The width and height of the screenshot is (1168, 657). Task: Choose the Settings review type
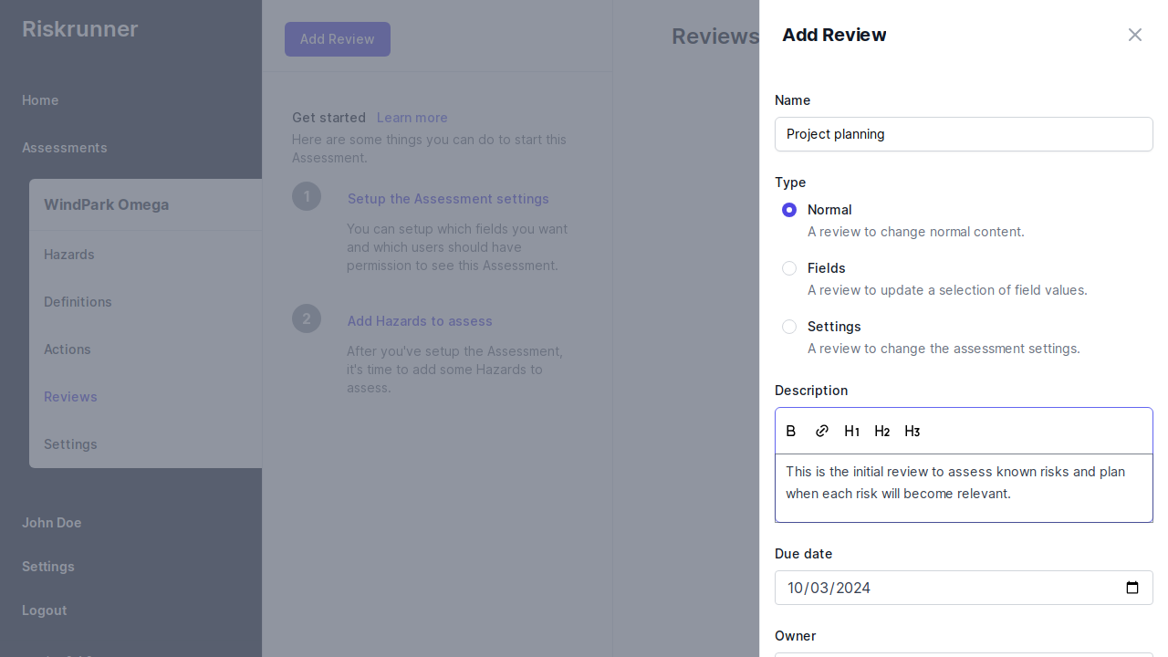pyautogui.click(x=789, y=327)
